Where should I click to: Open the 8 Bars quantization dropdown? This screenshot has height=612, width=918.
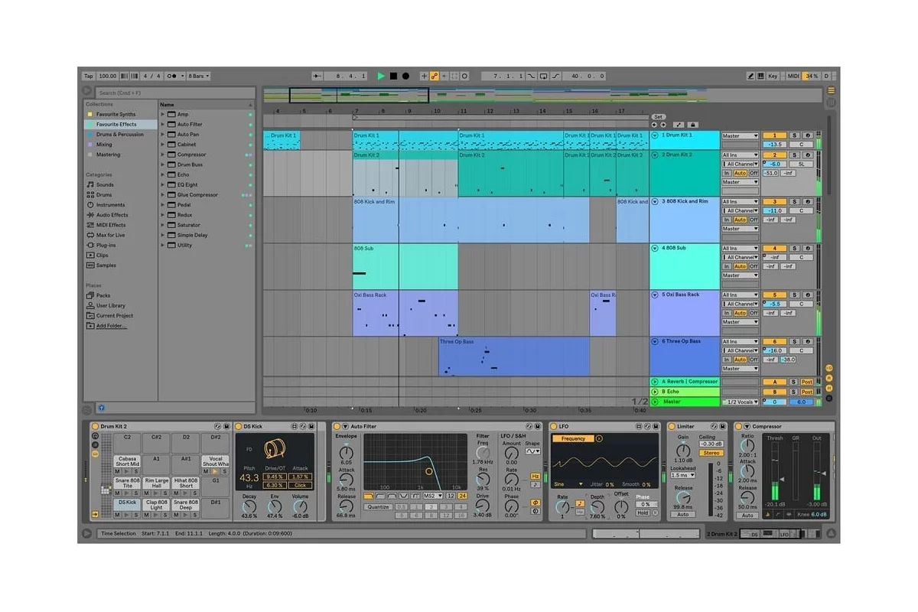point(199,76)
